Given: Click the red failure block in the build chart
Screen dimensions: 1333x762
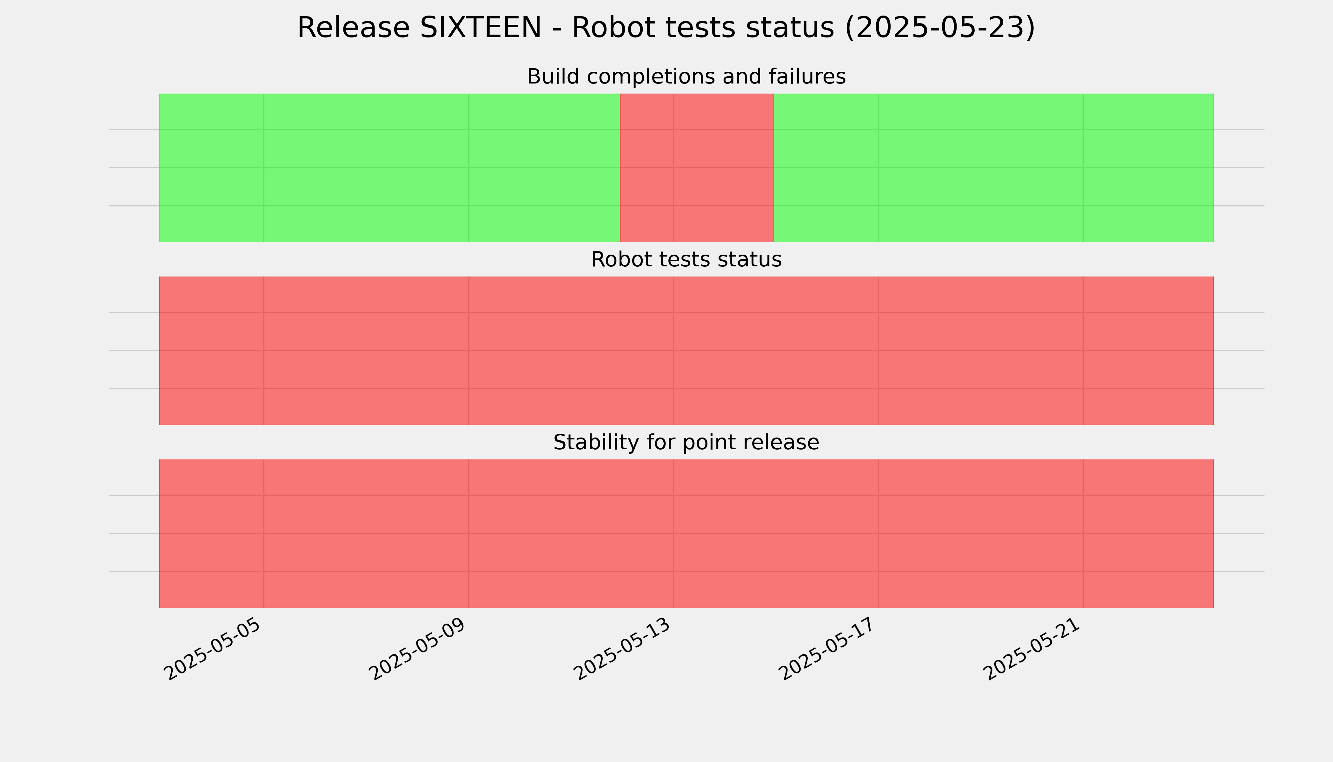Looking at the screenshot, I should [x=697, y=167].
